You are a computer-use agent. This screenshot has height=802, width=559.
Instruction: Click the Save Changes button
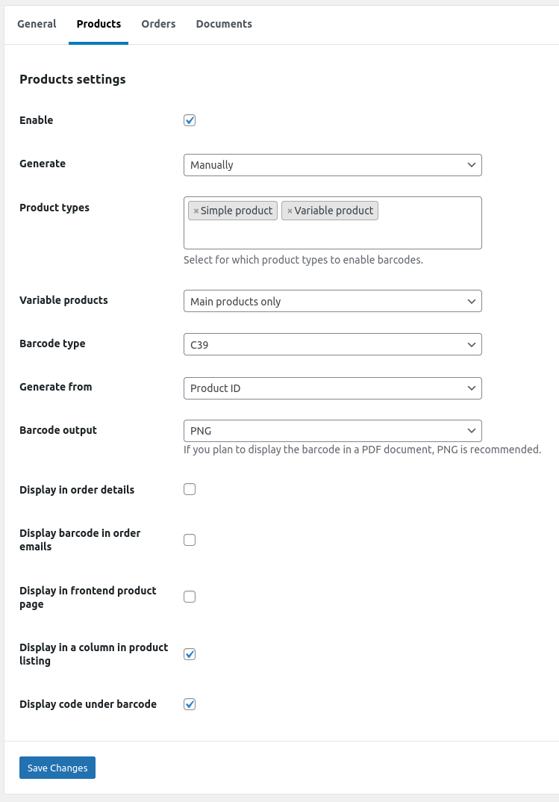57,768
